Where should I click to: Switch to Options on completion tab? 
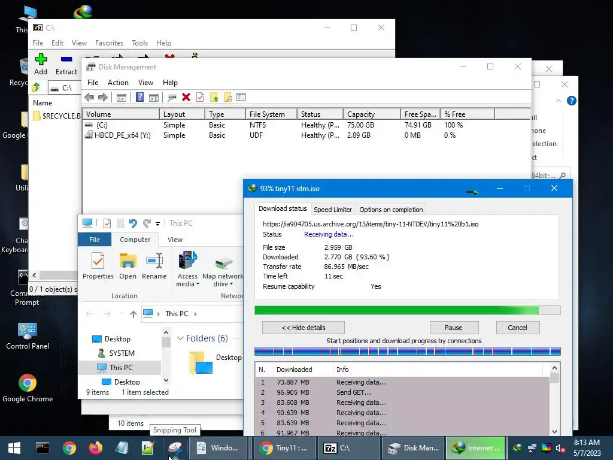(391, 210)
